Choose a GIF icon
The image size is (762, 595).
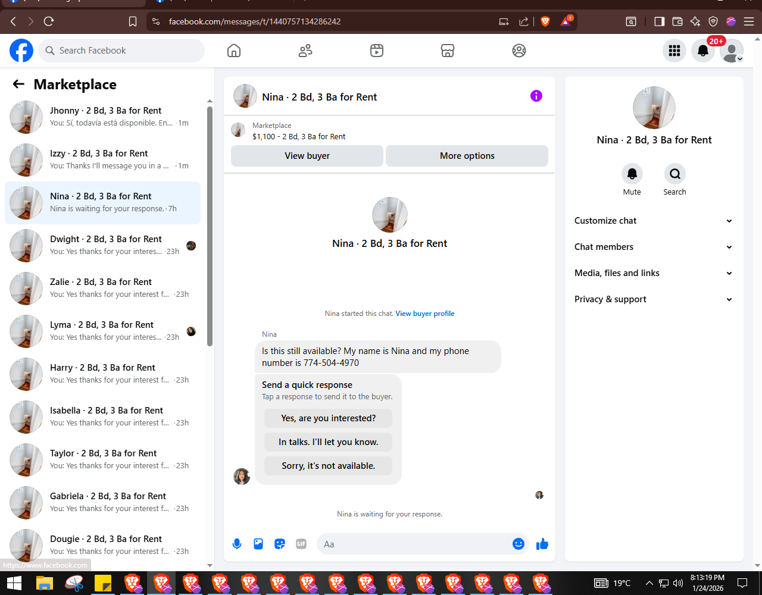click(x=301, y=544)
